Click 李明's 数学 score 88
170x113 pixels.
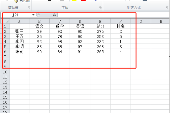pyautogui.click(x=59, y=47)
